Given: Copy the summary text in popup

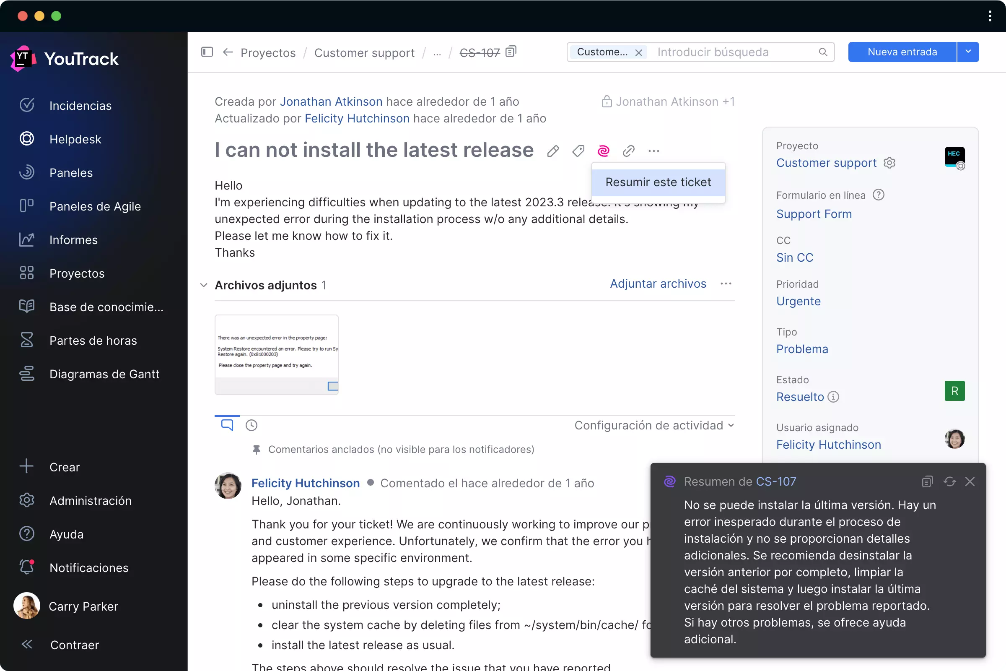Looking at the screenshot, I should tap(927, 481).
